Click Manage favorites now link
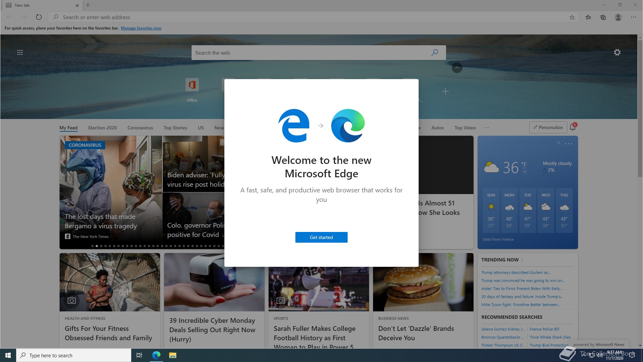The height and width of the screenshot is (362, 643). (x=141, y=28)
